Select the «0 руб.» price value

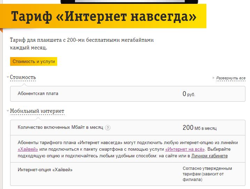[x=189, y=94]
